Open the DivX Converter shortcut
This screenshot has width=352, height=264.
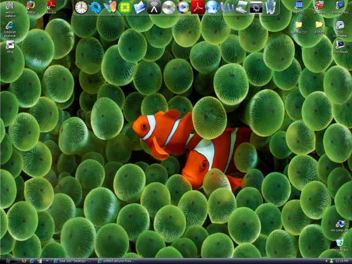(x=340, y=29)
